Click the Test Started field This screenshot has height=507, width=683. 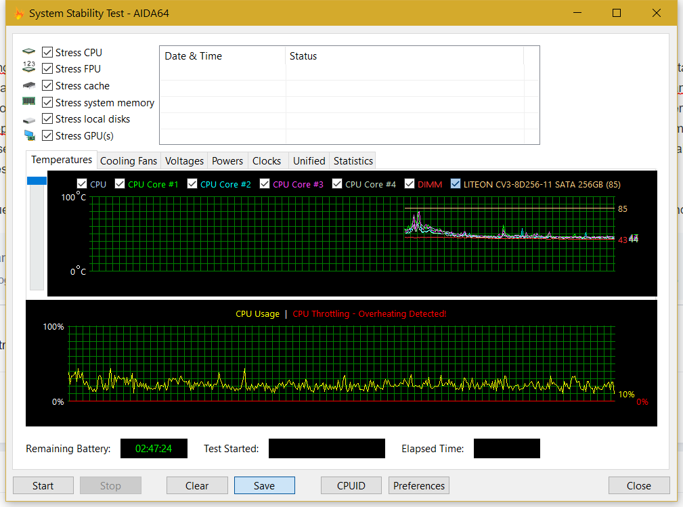pos(327,449)
